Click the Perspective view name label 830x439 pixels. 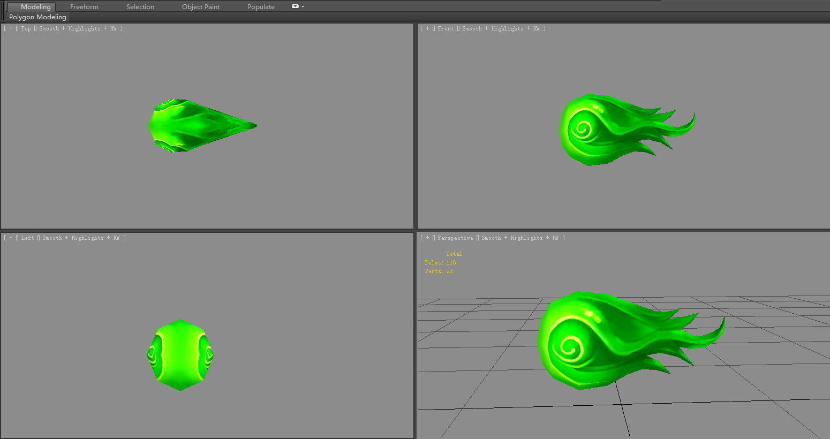coord(455,238)
